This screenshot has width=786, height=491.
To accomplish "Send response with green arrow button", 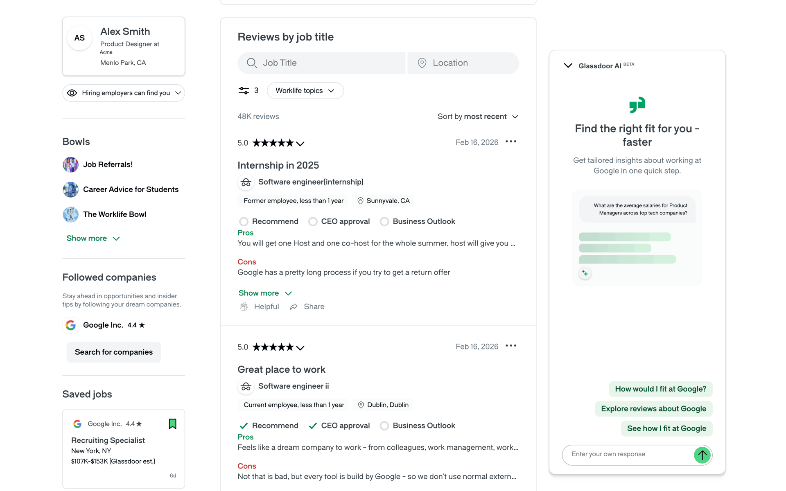I will [x=702, y=455].
